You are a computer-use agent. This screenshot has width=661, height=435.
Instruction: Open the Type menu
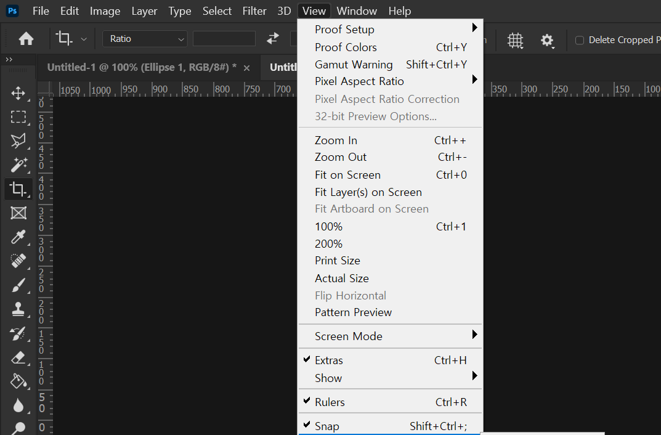(x=180, y=11)
